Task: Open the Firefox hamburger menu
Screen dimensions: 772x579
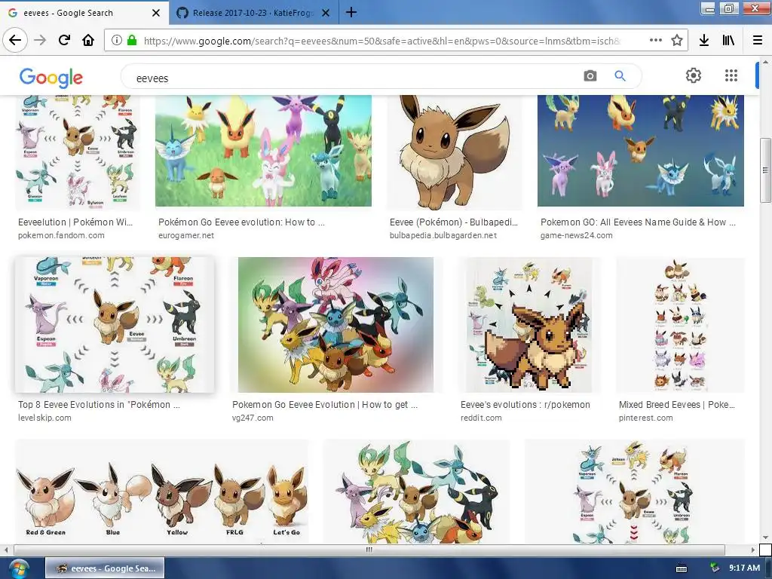Action: coord(758,41)
